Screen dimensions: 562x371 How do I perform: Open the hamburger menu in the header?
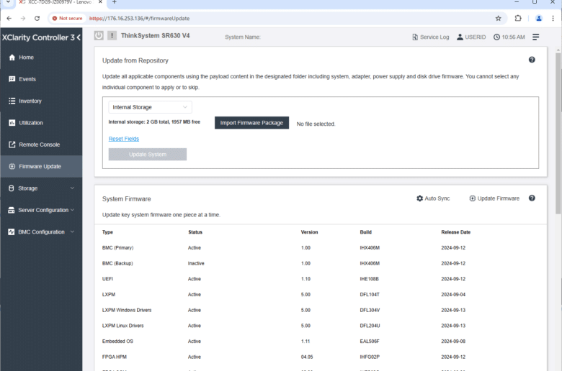click(535, 37)
